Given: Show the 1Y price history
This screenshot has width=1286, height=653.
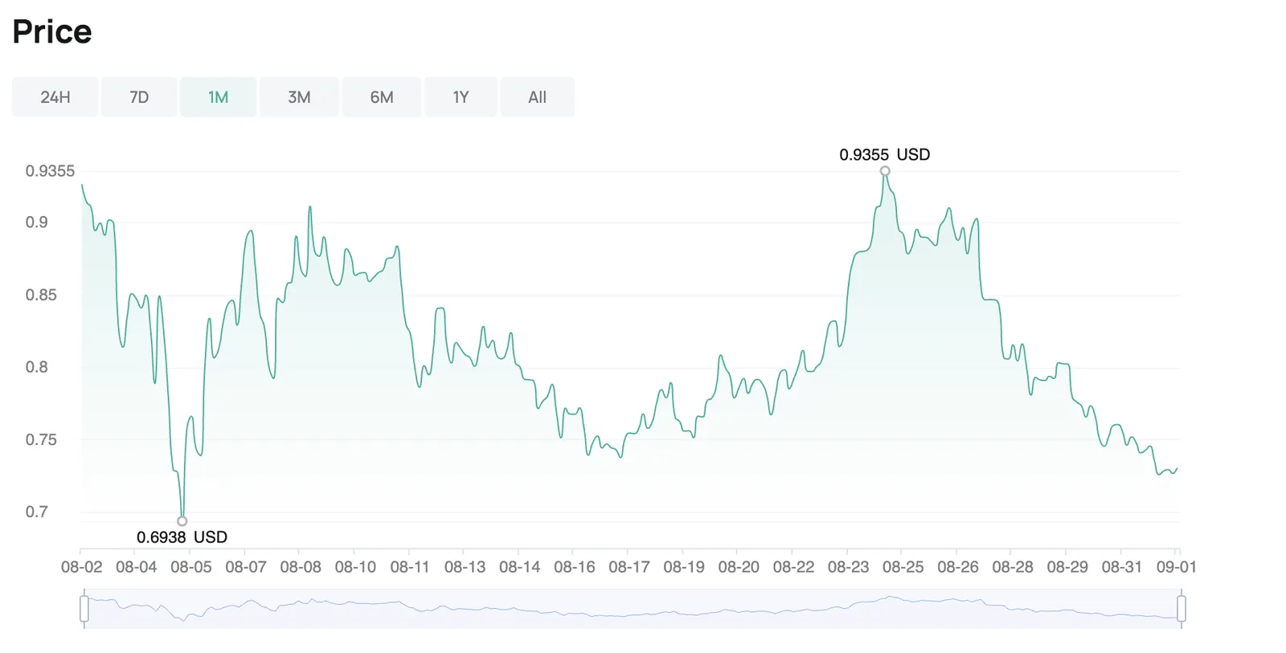Looking at the screenshot, I should [x=461, y=97].
